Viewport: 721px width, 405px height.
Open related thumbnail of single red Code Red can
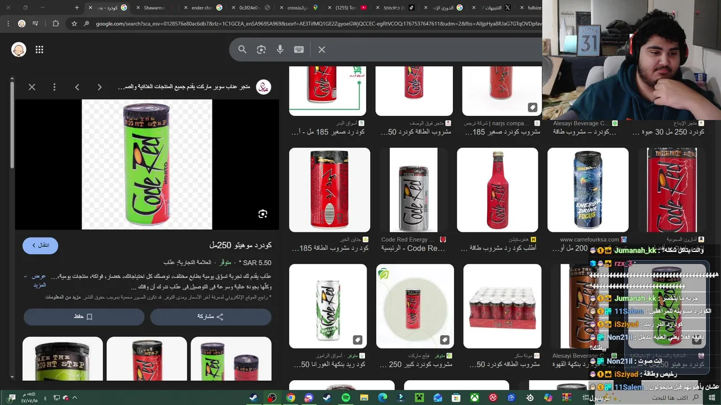pos(146,359)
